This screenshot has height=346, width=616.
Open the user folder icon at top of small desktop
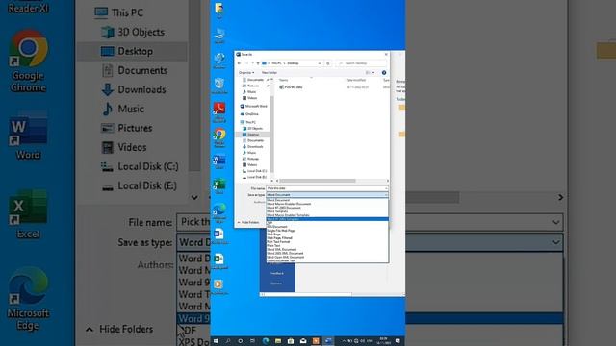click(x=219, y=11)
